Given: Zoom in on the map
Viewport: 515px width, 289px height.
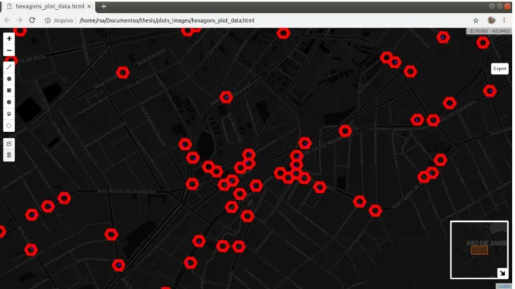Looking at the screenshot, I should point(9,38).
